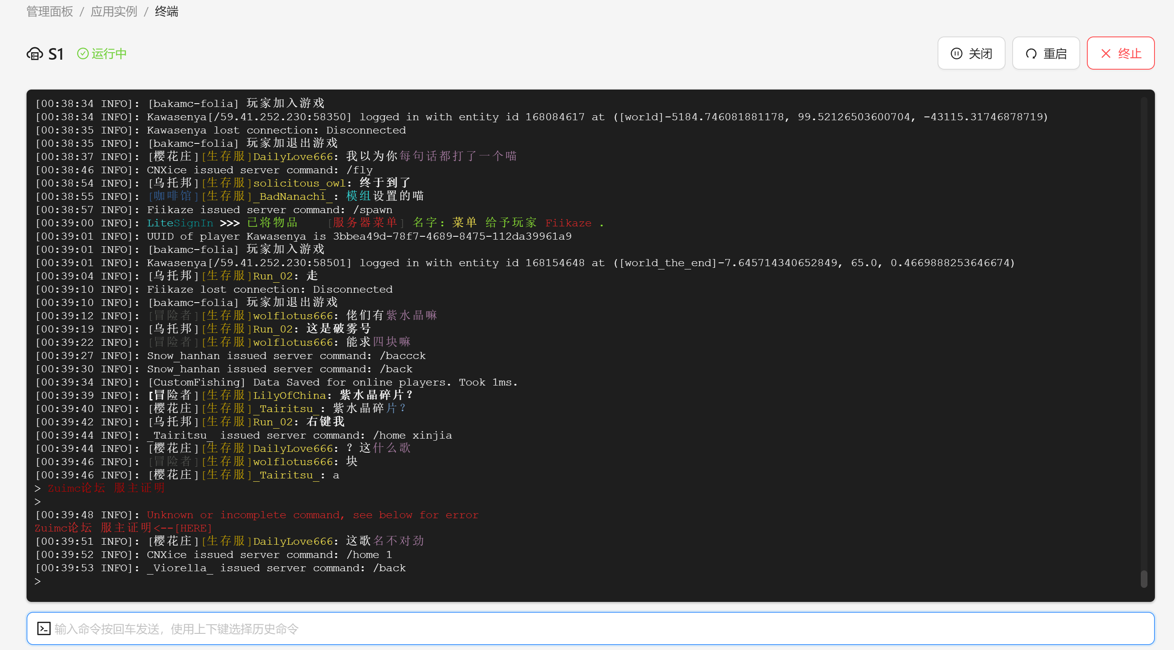This screenshot has height=650, width=1174.
Task: Click log line 'Fiikaze issued server command: /spawn'
Action: click(x=214, y=210)
